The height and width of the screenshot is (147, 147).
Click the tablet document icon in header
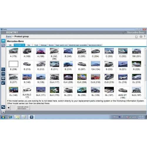tap(136, 37)
